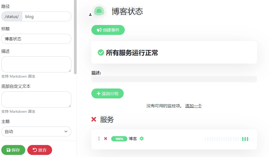Click the drag handle beside the 博客 monitor
The image size is (269, 157).
[98, 139]
